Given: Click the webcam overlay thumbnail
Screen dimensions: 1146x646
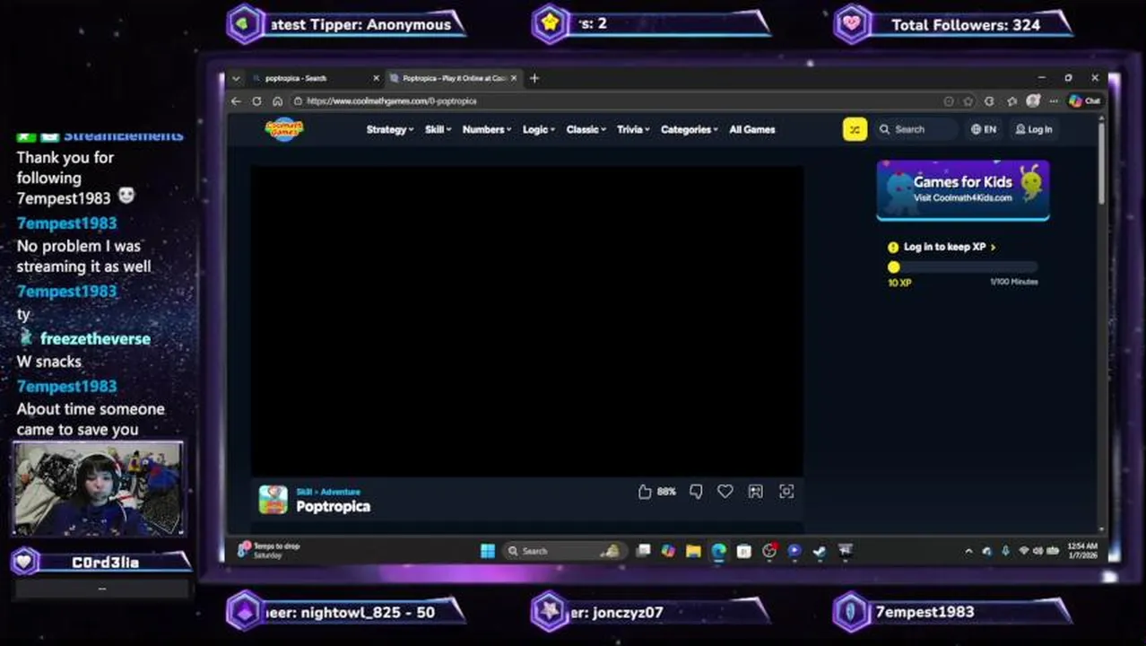Looking at the screenshot, I should click(98, 489).
